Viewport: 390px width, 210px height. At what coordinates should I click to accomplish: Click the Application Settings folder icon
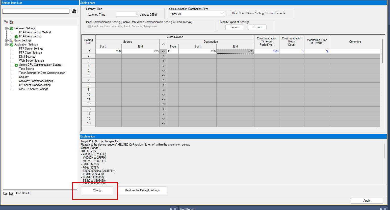[x=11, y=44]
